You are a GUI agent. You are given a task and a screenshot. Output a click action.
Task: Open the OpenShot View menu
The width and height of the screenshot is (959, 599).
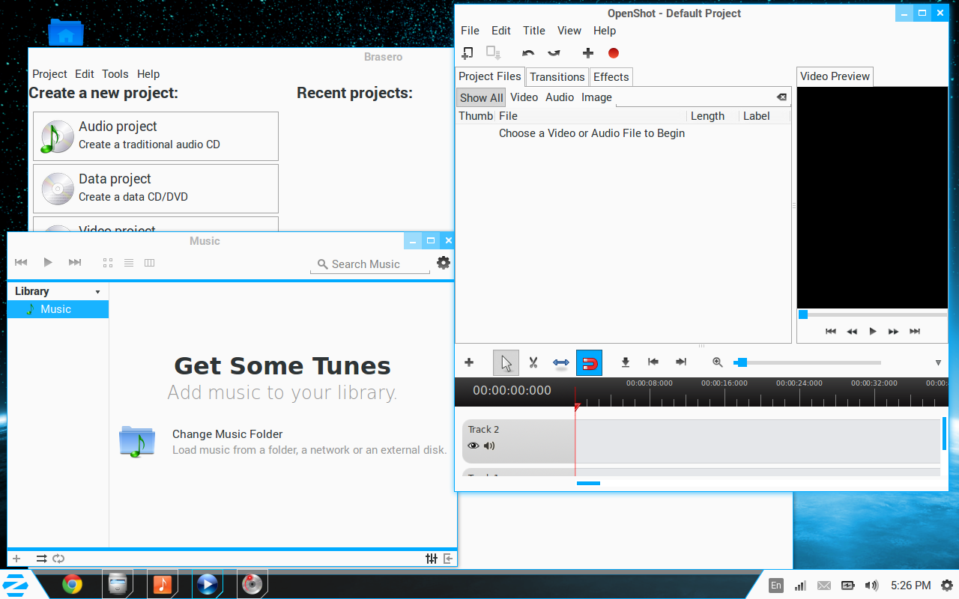click(x=569, y=31)
